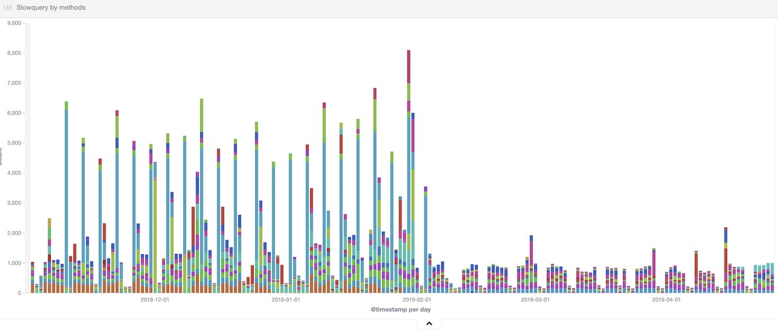Click the 2019-03-01 date label
The height and width of the screenshot is (330, 778).
(536, 300)
